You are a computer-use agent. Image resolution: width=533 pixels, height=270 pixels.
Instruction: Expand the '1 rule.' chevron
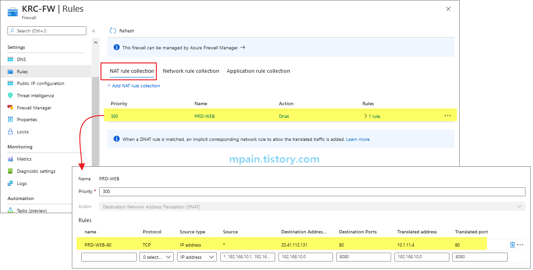coord(366,116)
